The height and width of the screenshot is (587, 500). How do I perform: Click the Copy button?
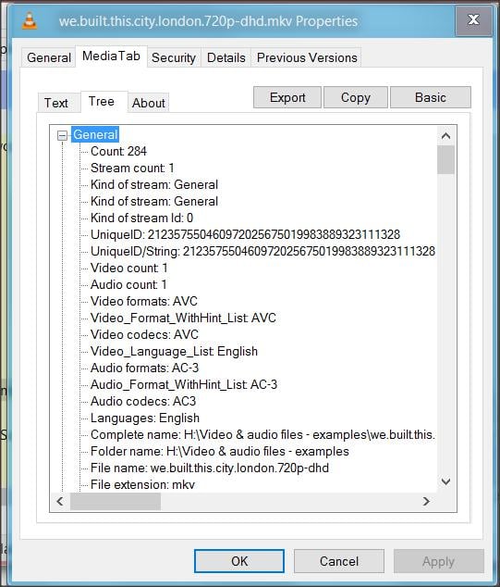click(x=356, y=97)
